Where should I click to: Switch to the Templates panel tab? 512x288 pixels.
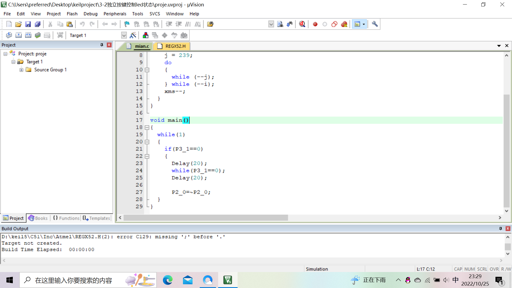point(96,218)
